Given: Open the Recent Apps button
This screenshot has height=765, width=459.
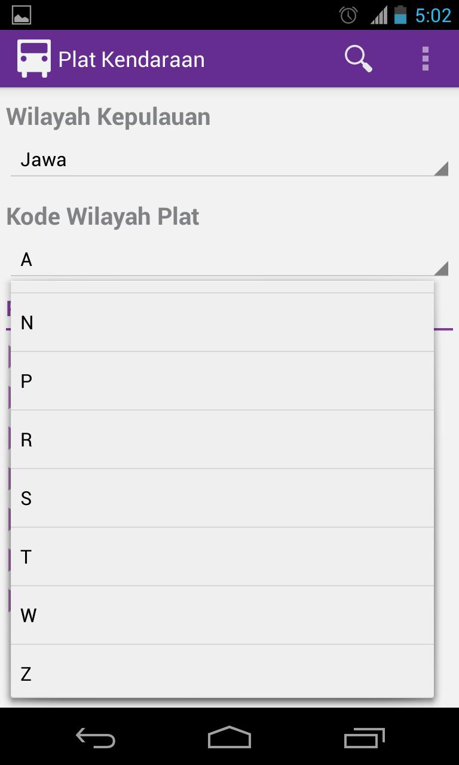Looking at the screenshot, I should pyautogui.click(x=364, y=738).
